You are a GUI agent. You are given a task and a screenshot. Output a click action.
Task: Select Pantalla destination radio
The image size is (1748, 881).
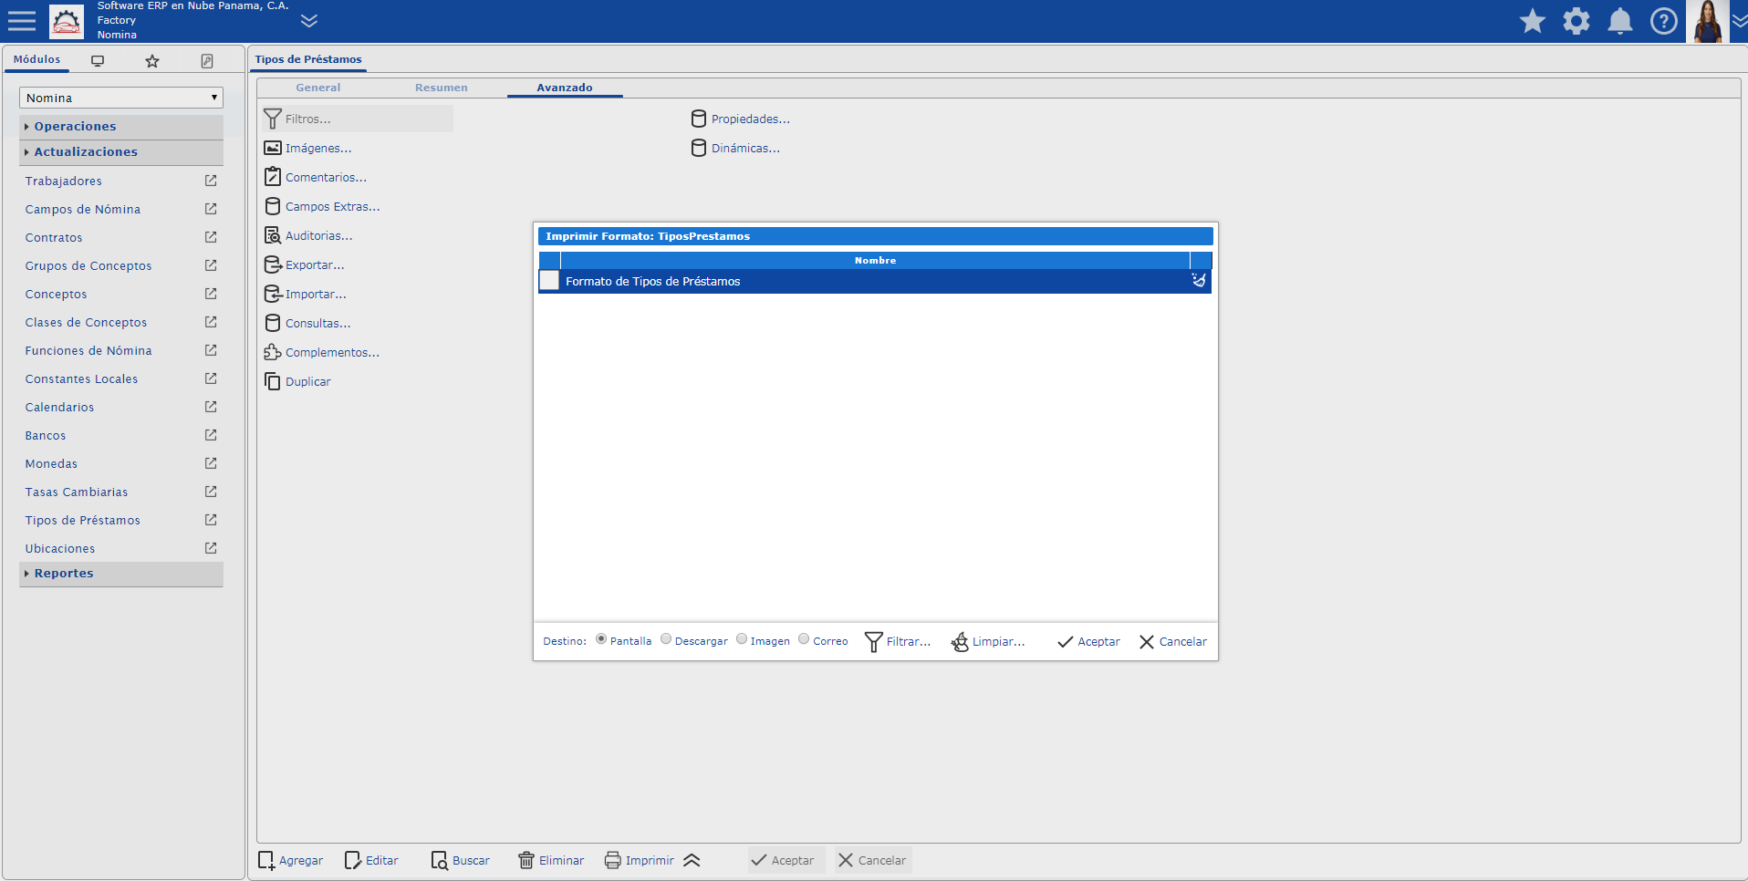pyautogui.click(x=601, y=639)
